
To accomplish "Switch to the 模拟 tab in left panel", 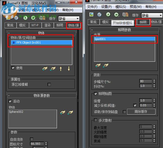I will tap(22, 25).
